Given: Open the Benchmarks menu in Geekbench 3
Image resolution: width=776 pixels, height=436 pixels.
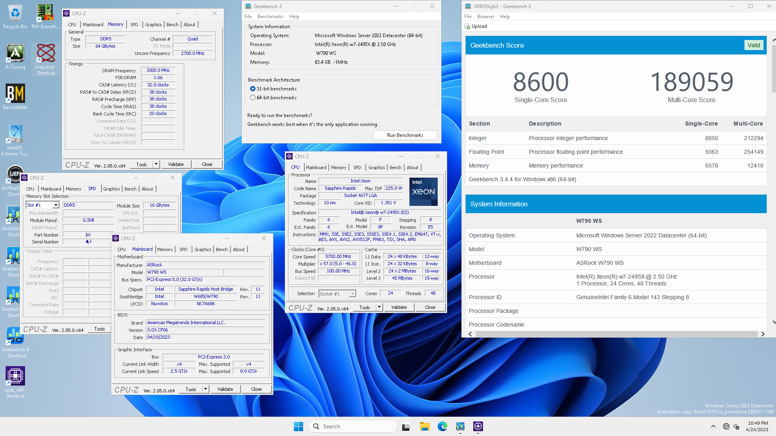Looking at the screenshot, I should point(270,17).
